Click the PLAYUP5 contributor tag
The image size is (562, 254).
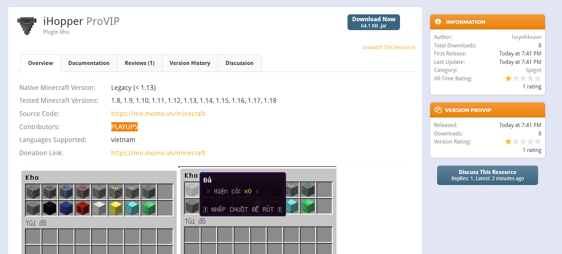coord(125,127)
